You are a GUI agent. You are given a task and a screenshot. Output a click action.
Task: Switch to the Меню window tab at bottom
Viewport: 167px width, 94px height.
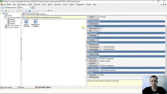coord(26,87)
